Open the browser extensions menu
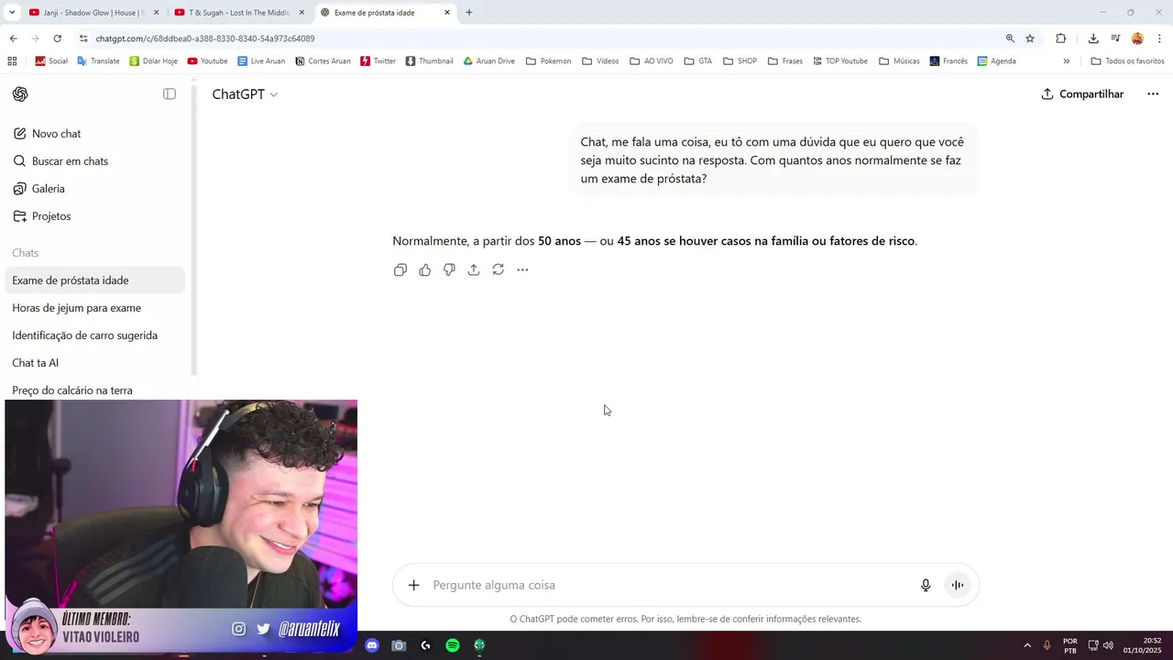The height and width of the screenshot is (660, 1173). tap(1061, 38)
